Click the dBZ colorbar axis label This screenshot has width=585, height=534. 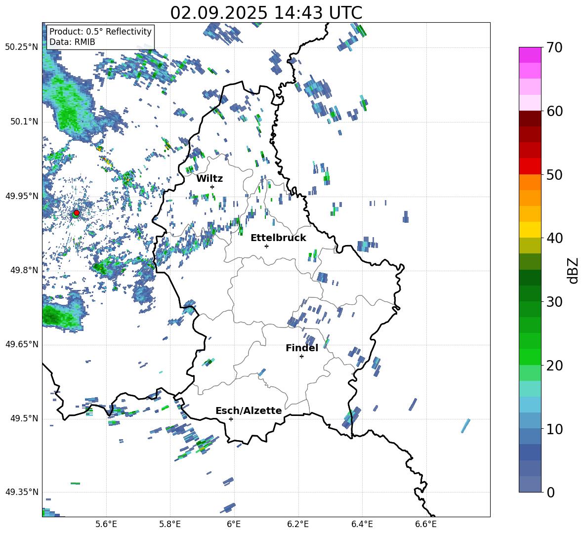click(x=572, y=270)
